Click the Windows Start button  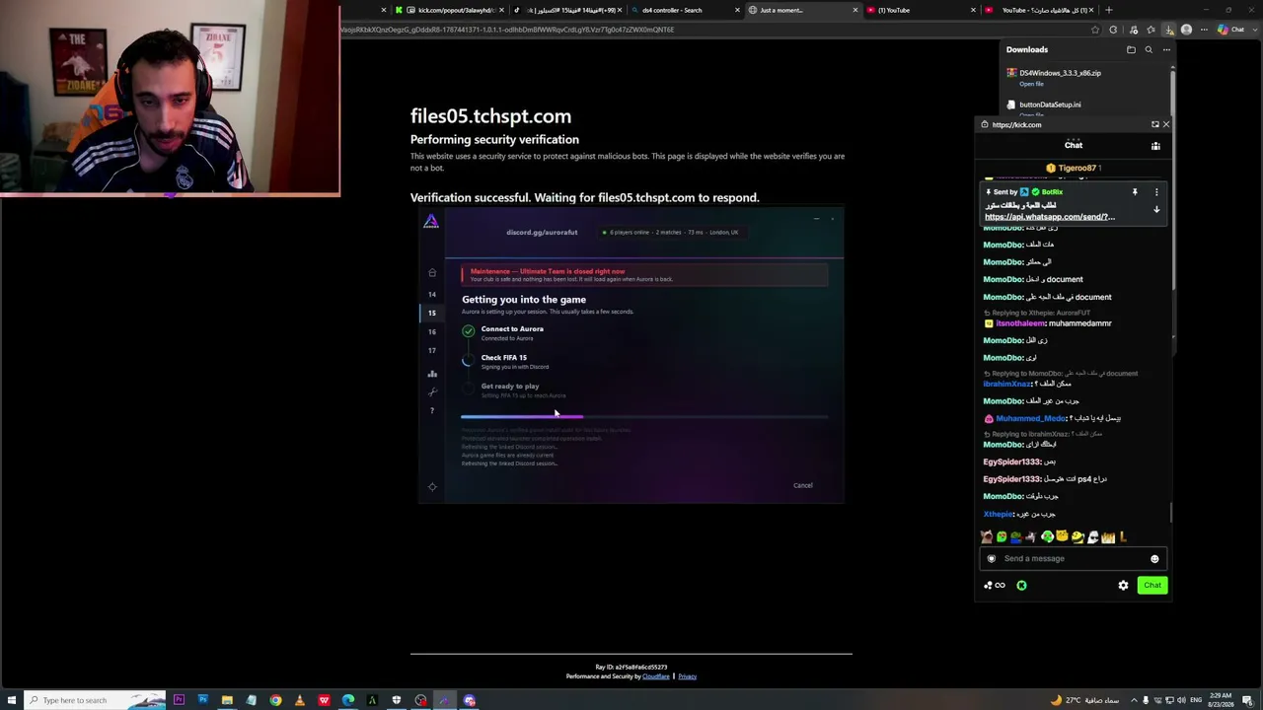(10, 700)
